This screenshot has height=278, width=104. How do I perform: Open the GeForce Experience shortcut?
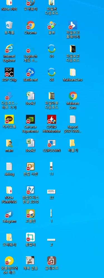point(30,119)
